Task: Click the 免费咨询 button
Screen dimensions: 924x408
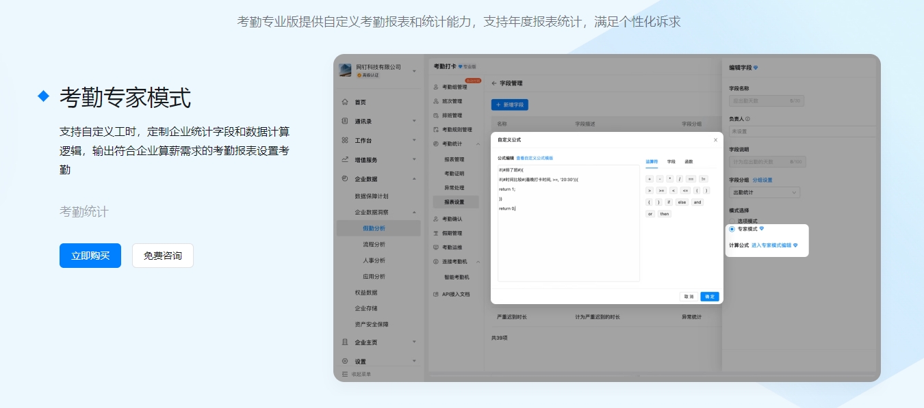Action: tap(163, 256)
